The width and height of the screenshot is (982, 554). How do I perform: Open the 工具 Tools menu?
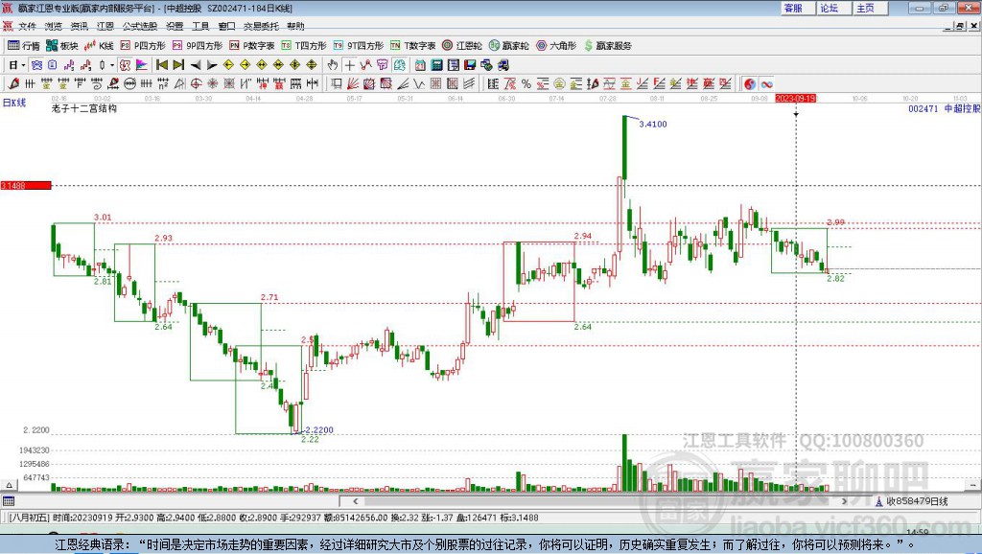click(x=199, y=26)
